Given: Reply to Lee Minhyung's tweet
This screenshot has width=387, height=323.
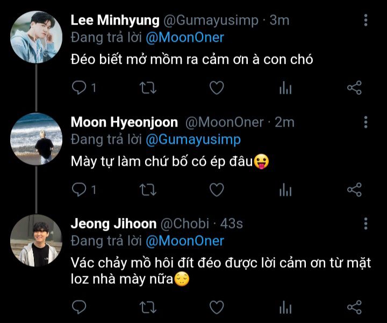Looking at the screenshot, I should click(79, 87).
